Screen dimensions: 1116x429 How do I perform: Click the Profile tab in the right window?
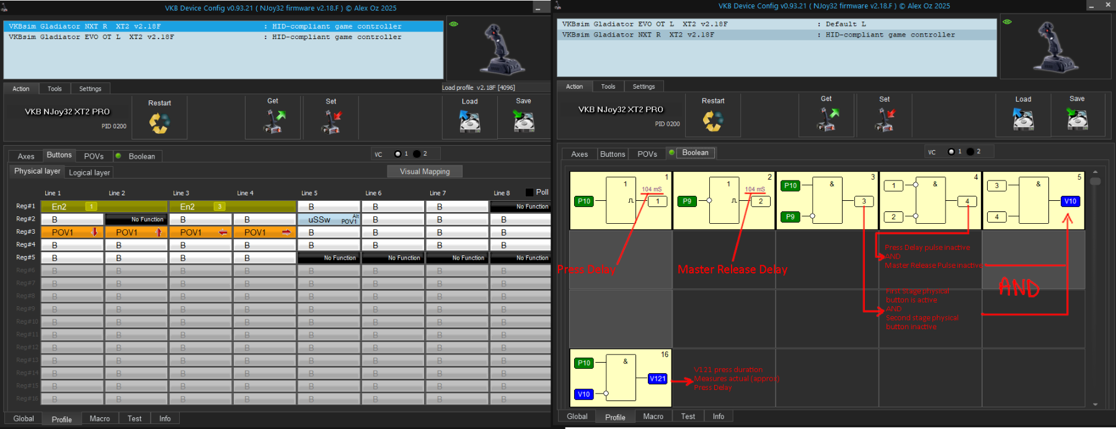[x=615, y=417]
